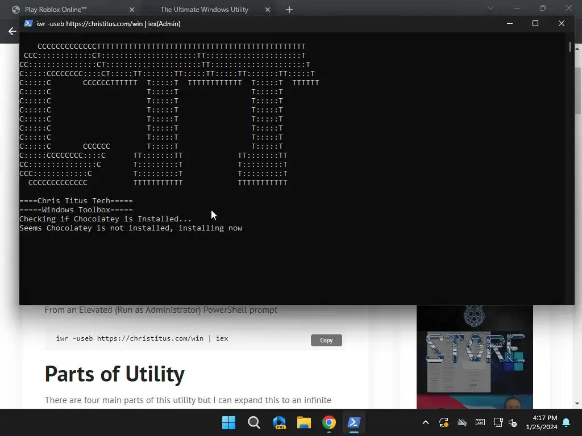Viewport: 582px width, 436px height.
Task: Click browser scrollbar down arrow
Action: pyautogui.click(x=577, y=404)
